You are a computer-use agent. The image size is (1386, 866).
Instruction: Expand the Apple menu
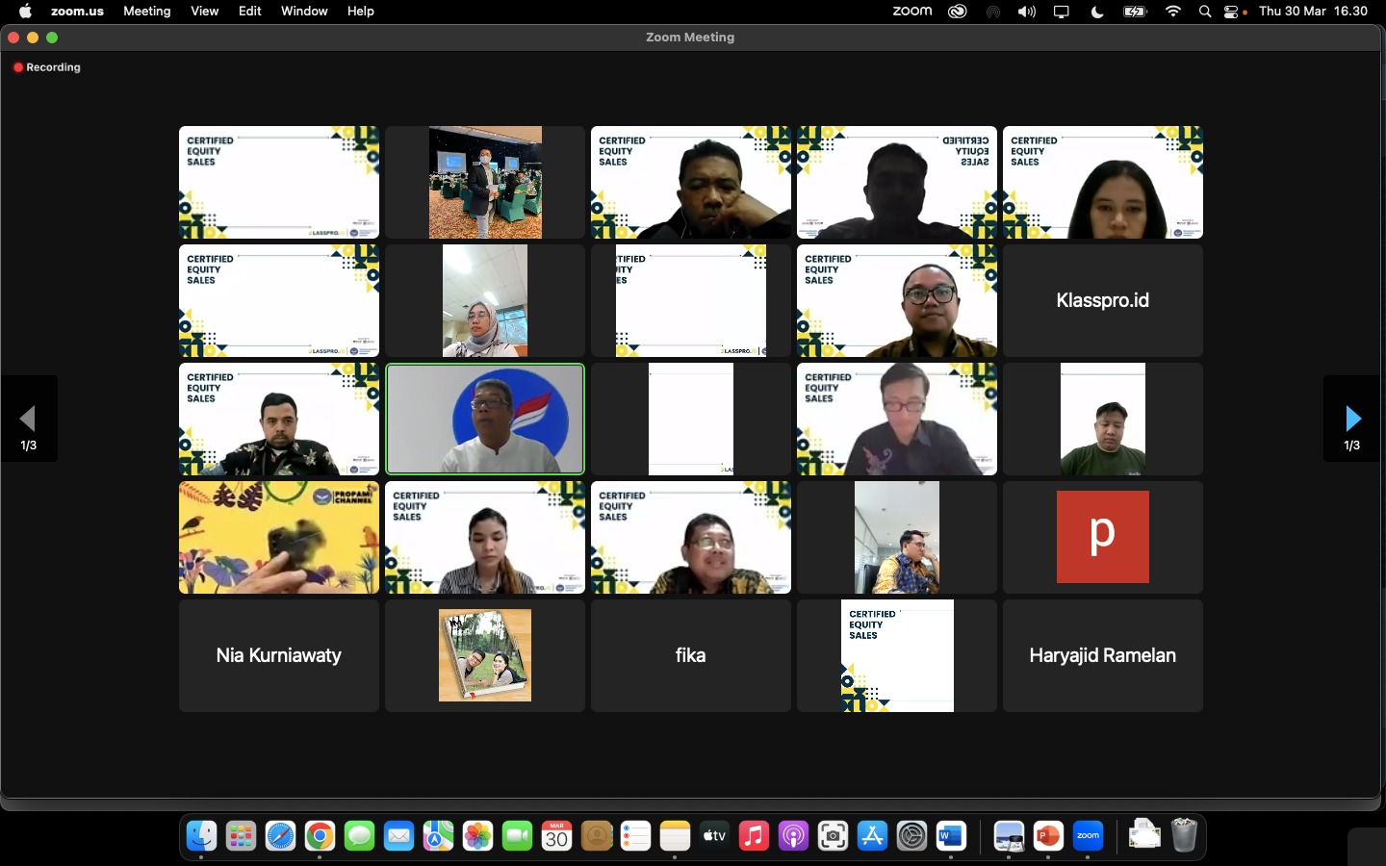25,12
